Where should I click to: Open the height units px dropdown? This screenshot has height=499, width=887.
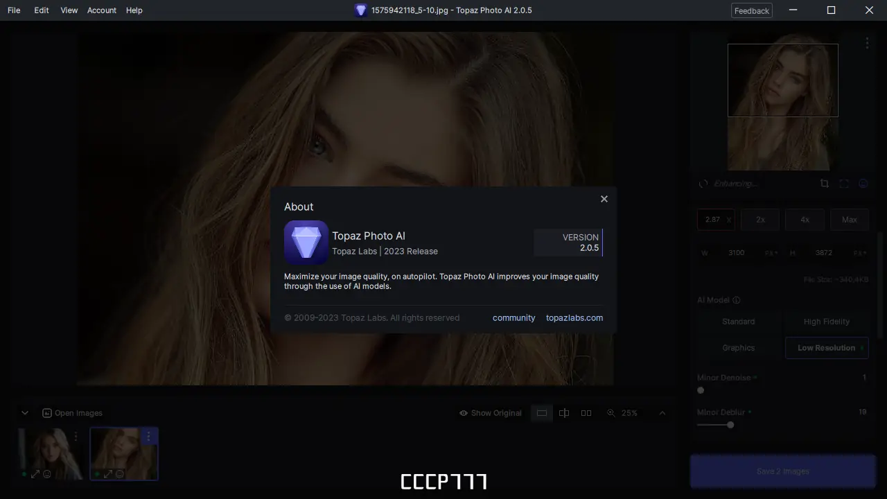(x=860, y=253)
